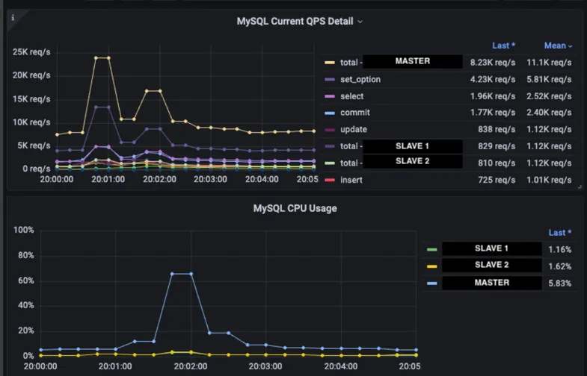Open the panel info icon in the top-left corner
The width and height of the screenshot is (587, 376).
point(13,18)
